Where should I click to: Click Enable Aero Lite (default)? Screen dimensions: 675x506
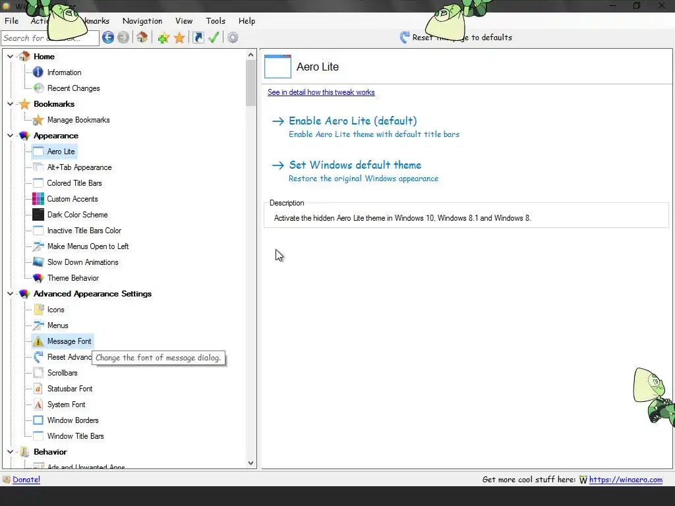pyautogui.click(x=353, y=121)
